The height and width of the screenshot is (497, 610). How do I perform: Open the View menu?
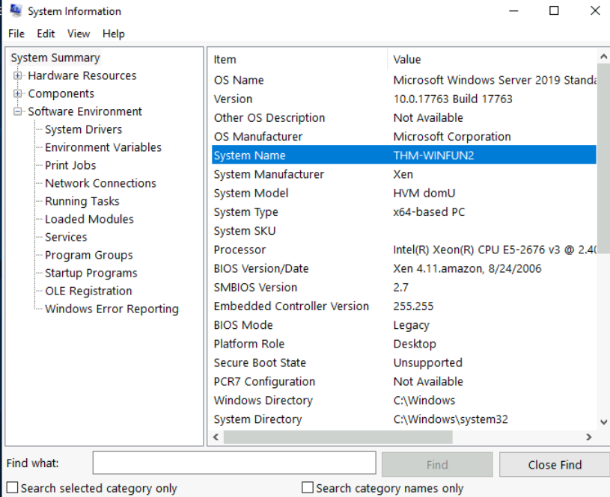(78, 34)
